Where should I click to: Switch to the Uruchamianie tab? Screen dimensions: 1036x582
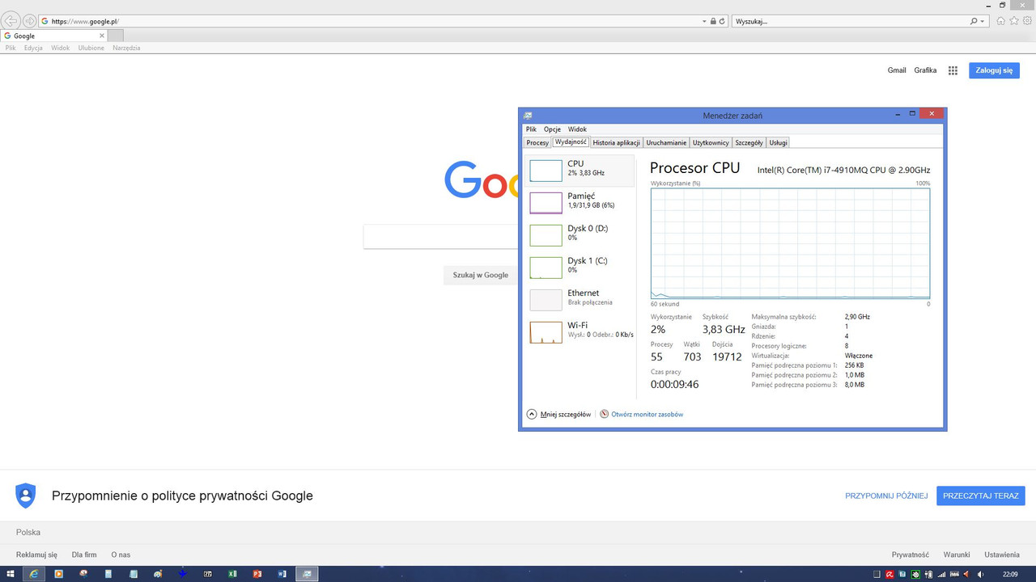pyautogui.click(x=667, y=142)
